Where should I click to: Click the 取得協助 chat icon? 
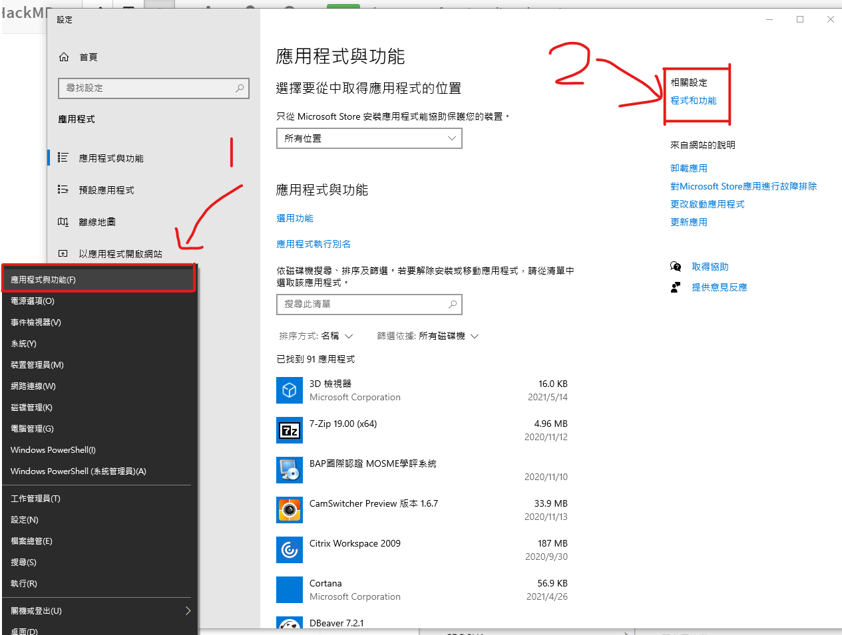click(676, 267)
